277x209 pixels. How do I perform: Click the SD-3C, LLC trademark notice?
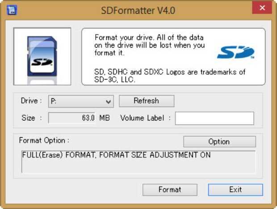pos(170,76)
